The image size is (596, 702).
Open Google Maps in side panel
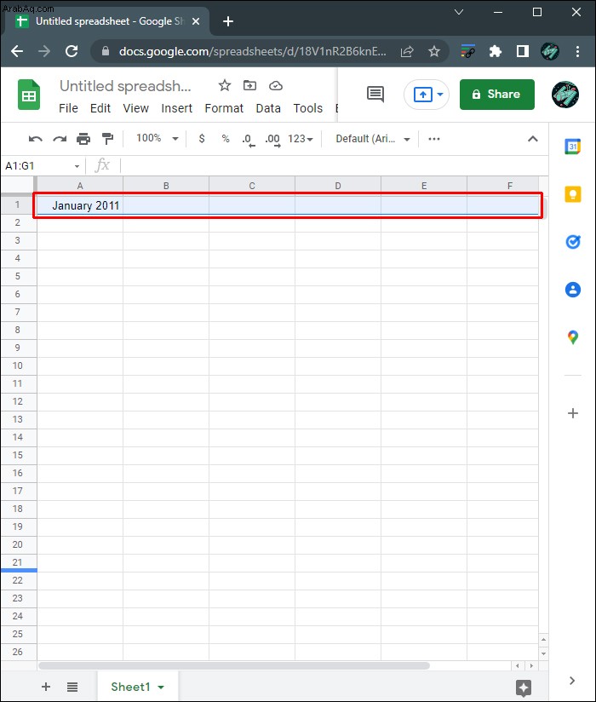(x=573, y=337)
